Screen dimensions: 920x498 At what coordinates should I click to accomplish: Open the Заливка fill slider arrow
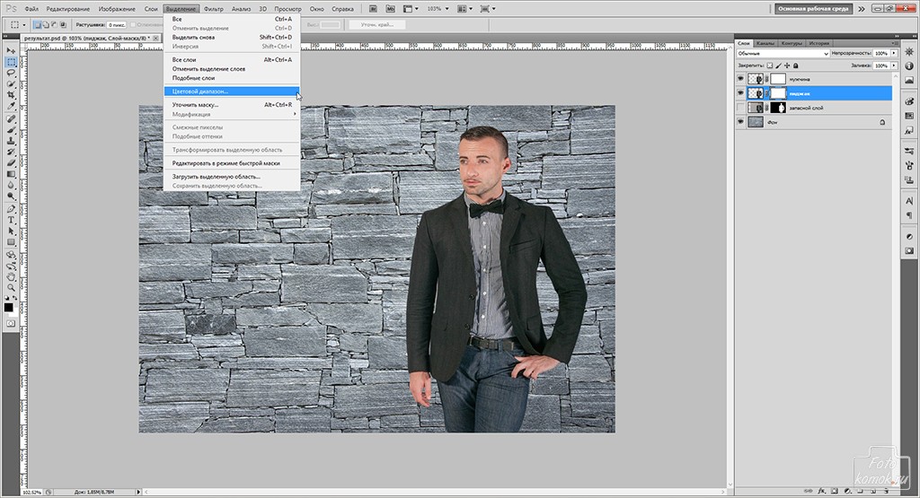(x=894, y=66)
